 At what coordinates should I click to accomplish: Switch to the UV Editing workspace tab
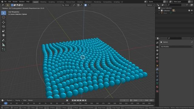(60, 2)
